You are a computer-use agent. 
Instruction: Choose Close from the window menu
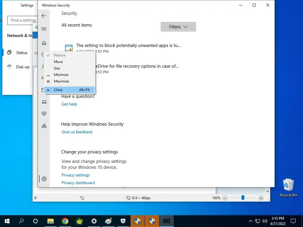tap(70, 90)
